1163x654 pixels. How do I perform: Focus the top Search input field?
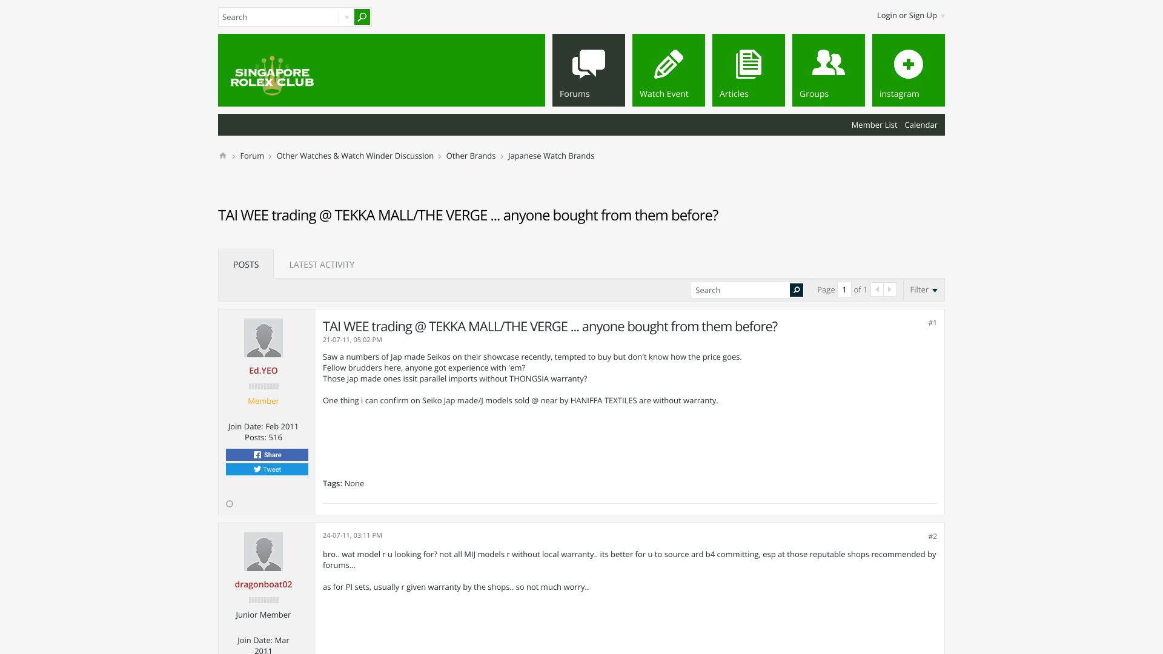pos(279,17)
